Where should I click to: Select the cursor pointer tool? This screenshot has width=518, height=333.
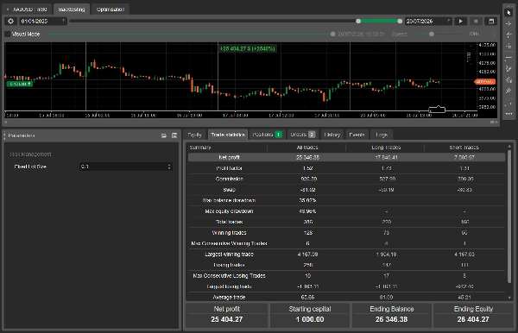(x=509, y=13)
